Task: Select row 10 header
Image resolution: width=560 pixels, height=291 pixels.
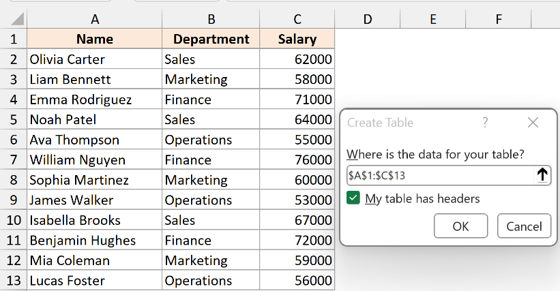Action: click(x=14, y=220)
